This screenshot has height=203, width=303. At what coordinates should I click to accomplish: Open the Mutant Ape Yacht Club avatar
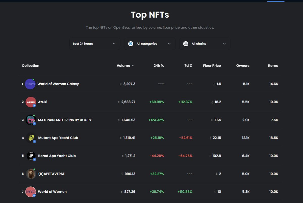pos(31,138)
